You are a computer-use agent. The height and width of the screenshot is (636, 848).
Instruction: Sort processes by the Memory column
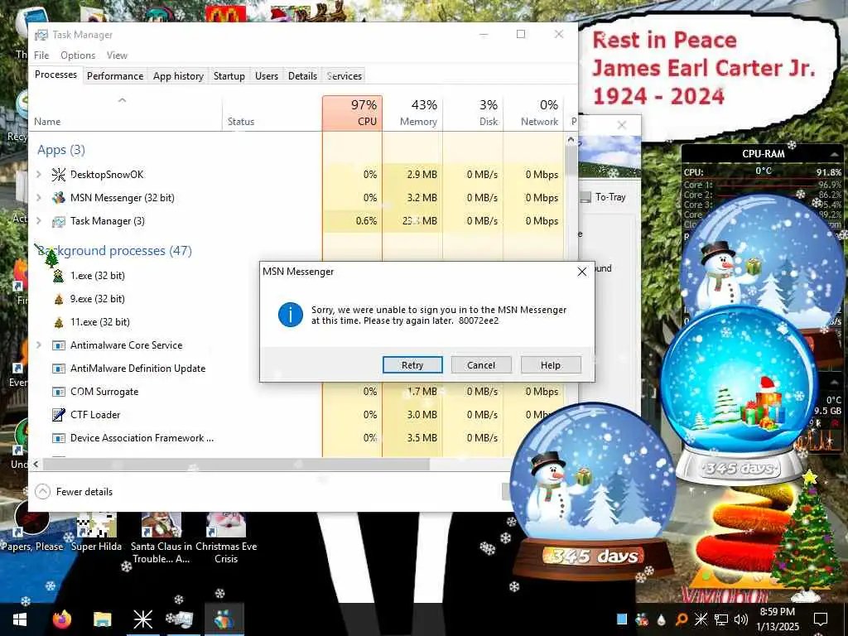(x=412, y=113)
